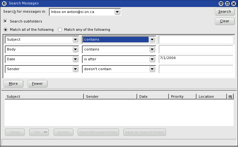Open the Subject field dropdown

pos(75,40)
